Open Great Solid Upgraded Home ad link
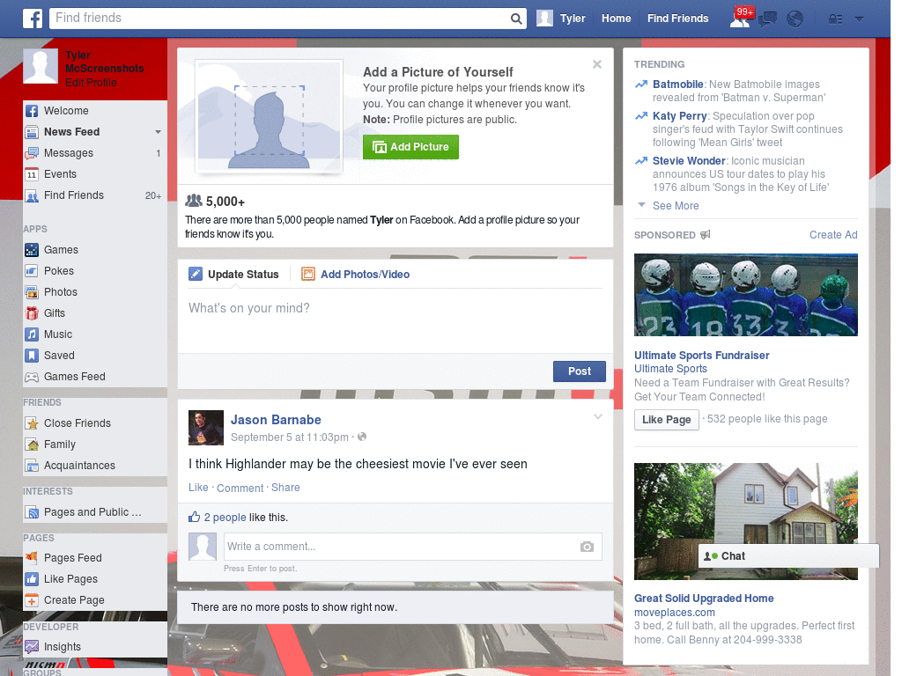This screenshot has height=676, width=902. pyautogui.click(x=704, y=599)
